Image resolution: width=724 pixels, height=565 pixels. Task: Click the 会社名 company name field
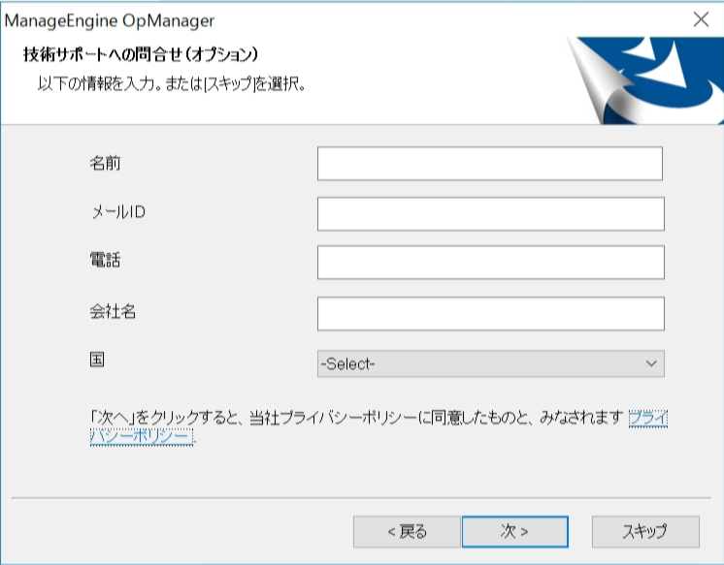491,314
